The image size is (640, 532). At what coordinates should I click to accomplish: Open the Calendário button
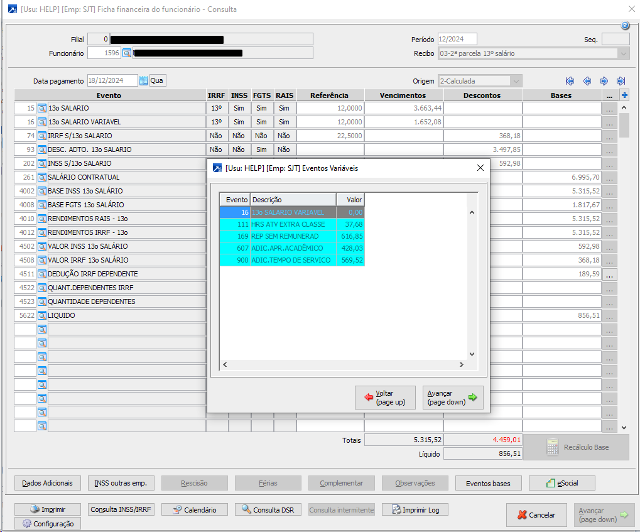[x=194, y=509]
